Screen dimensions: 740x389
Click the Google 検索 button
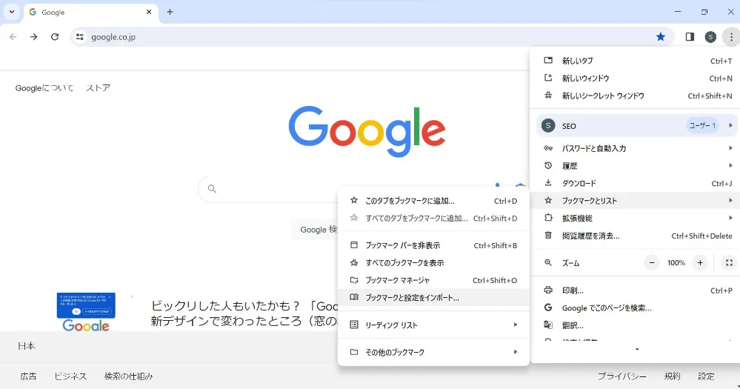[316, 230]
